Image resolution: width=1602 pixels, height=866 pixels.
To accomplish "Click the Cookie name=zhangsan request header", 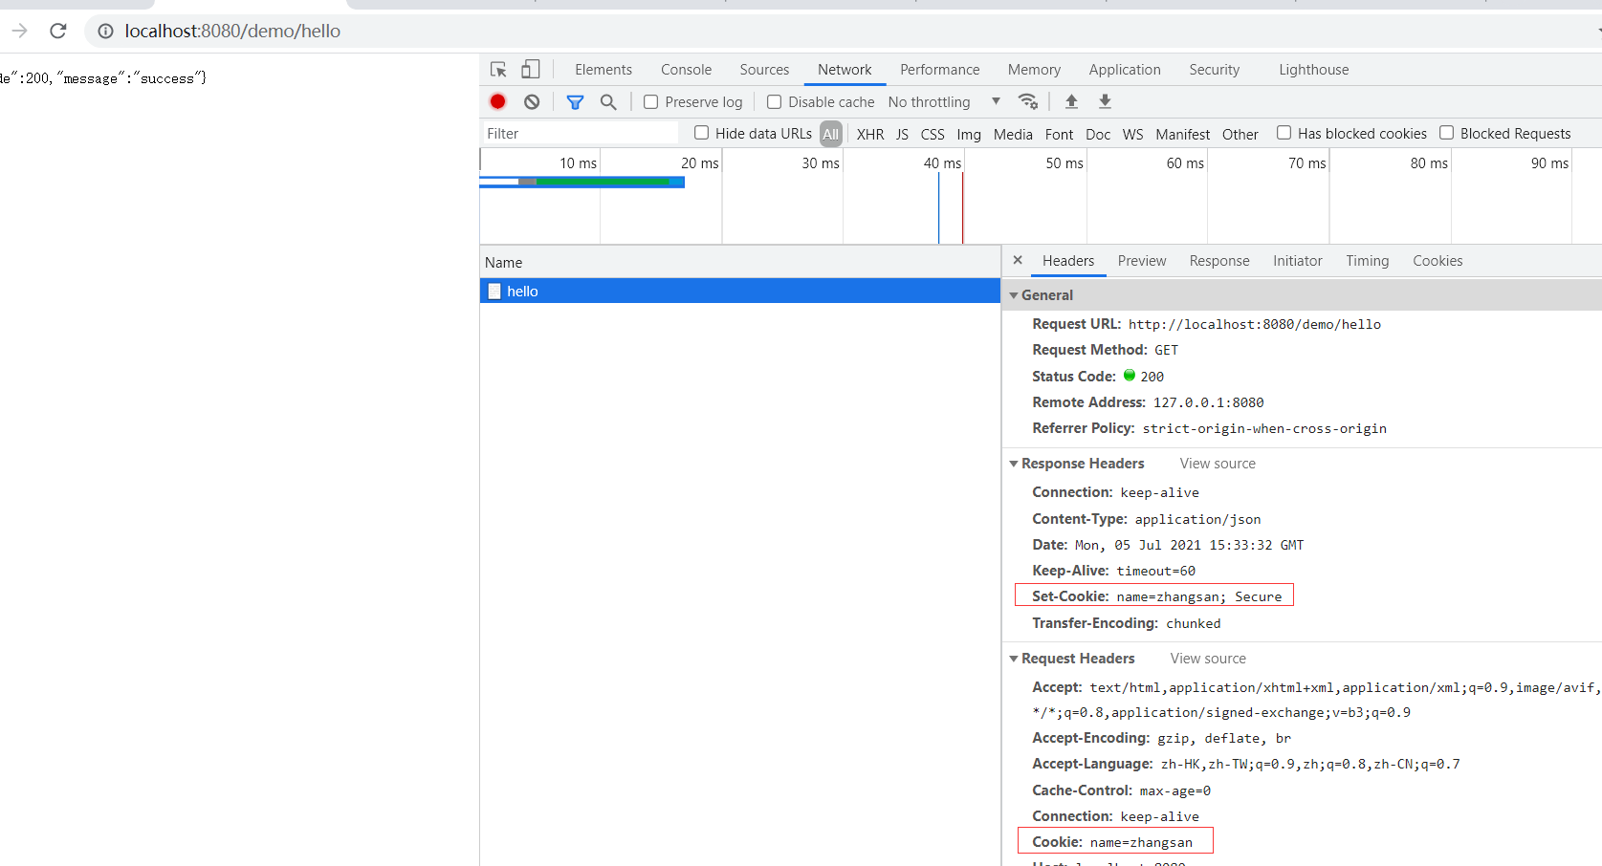I will [1112, 842].
